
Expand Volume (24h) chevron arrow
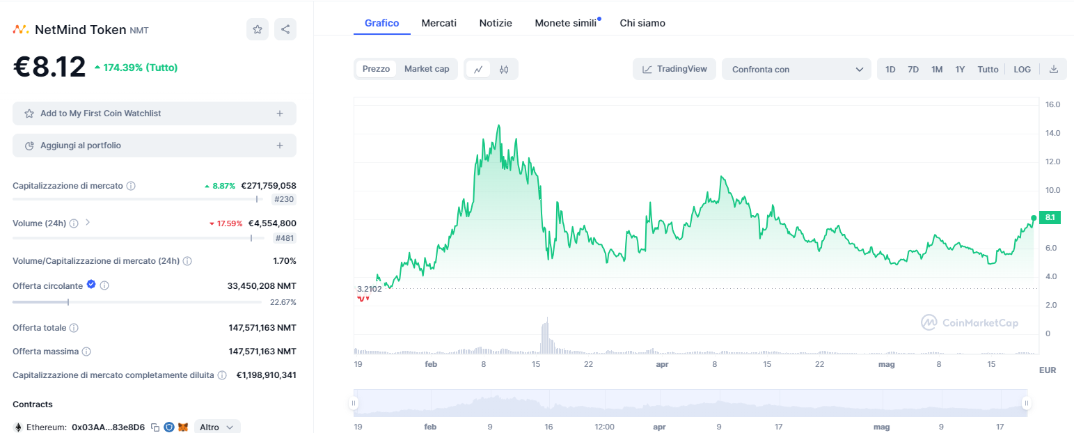pos(88,223)
